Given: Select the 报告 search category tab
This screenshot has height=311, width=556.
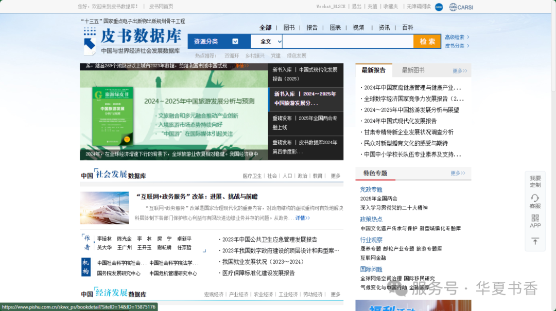Looking at the screenshot, I should pyautogui.click(x=312, y=28).
